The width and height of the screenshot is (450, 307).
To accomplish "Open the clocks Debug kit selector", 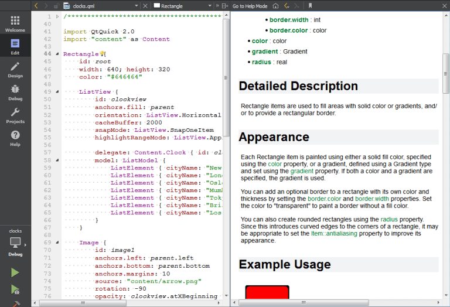I will pos(15,243).
